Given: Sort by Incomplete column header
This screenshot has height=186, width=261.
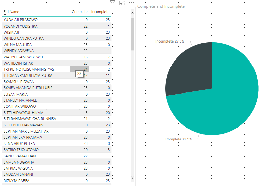Looking at the screenshot, I should tap(100, 12).
